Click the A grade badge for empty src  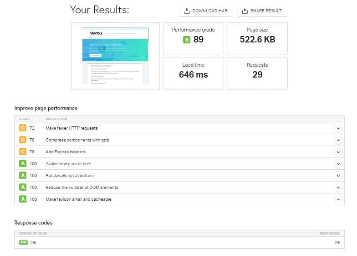[x=23, y=163]
